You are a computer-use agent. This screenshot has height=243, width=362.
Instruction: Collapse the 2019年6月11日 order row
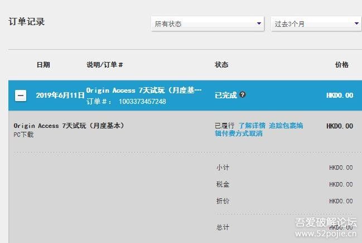(x=21, y=96)
